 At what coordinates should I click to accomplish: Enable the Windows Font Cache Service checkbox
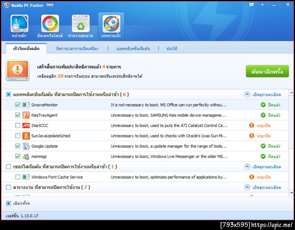click(18, 177)
